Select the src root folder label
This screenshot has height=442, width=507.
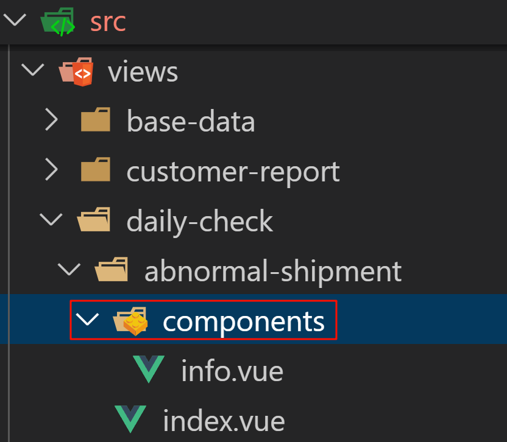108,23
